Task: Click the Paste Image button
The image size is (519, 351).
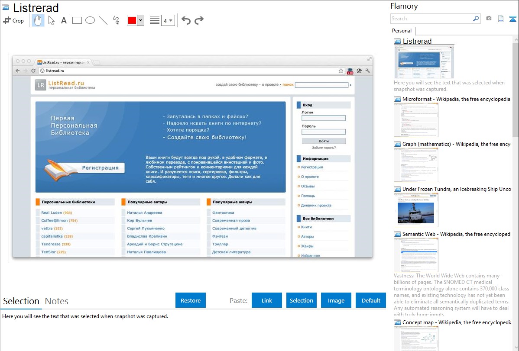Action: 336,300
